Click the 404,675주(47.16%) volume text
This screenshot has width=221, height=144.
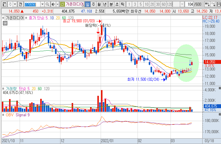tap(18, 92)
